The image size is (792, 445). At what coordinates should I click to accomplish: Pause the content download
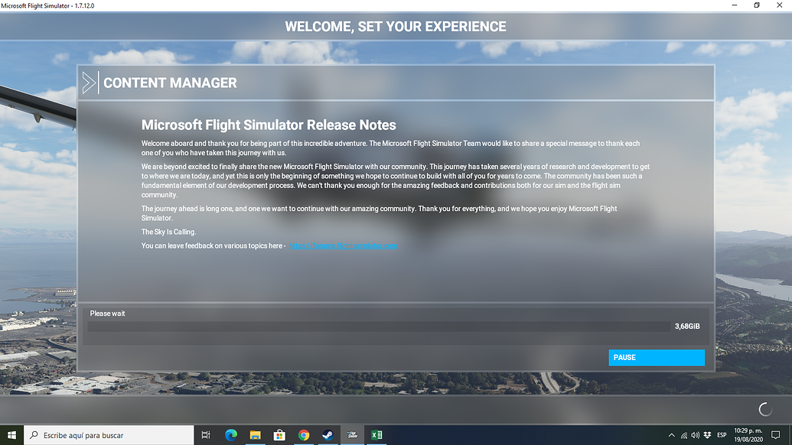tap(656, 357)
